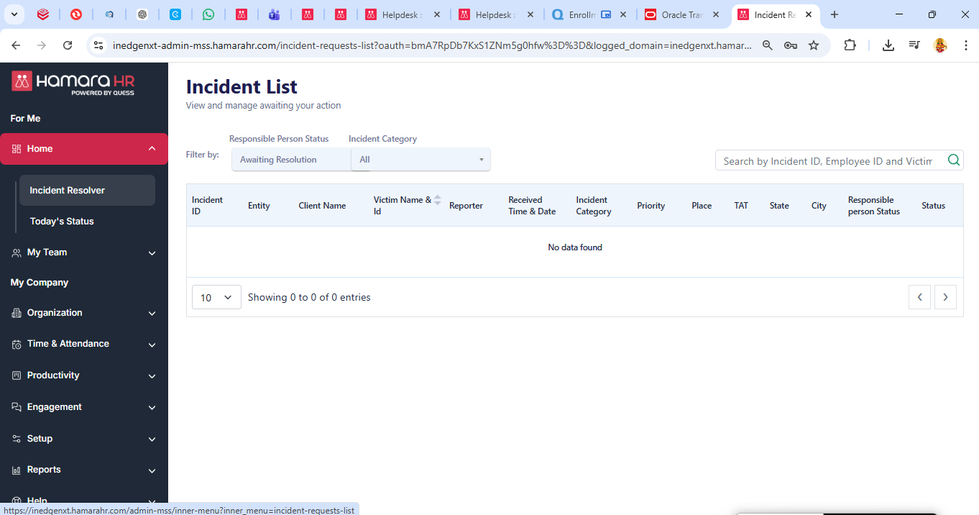Click the incident search input field

click(x=828, y=161)
